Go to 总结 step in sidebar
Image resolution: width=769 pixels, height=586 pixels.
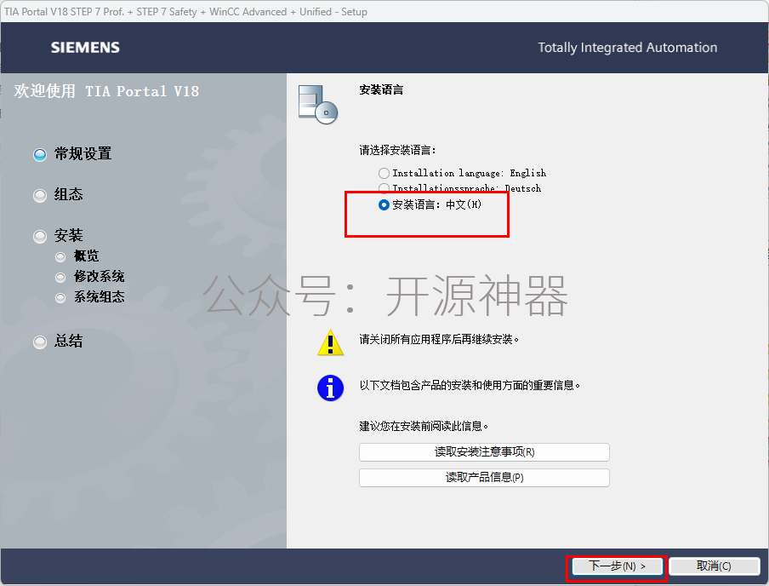59,342
